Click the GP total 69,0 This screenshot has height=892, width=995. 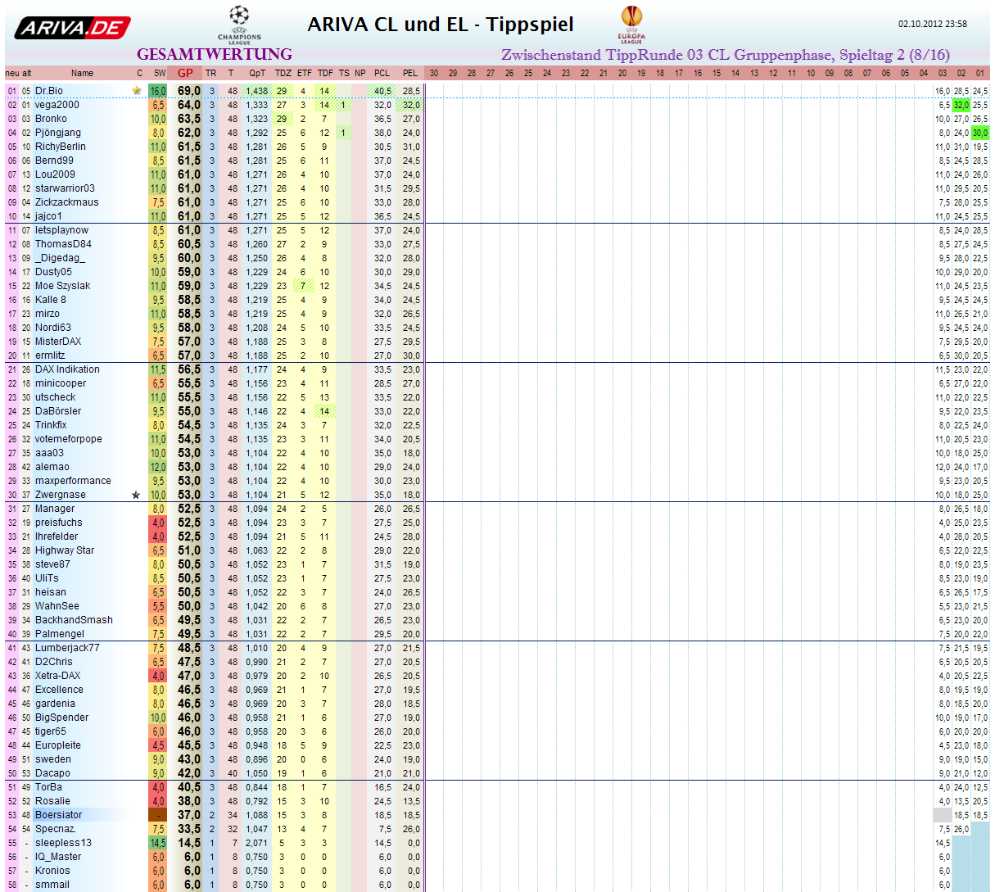click(188, 91)
